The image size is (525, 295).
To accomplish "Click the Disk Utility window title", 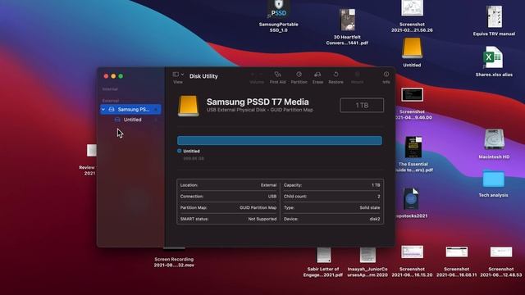I will click(x=203, y=76).
